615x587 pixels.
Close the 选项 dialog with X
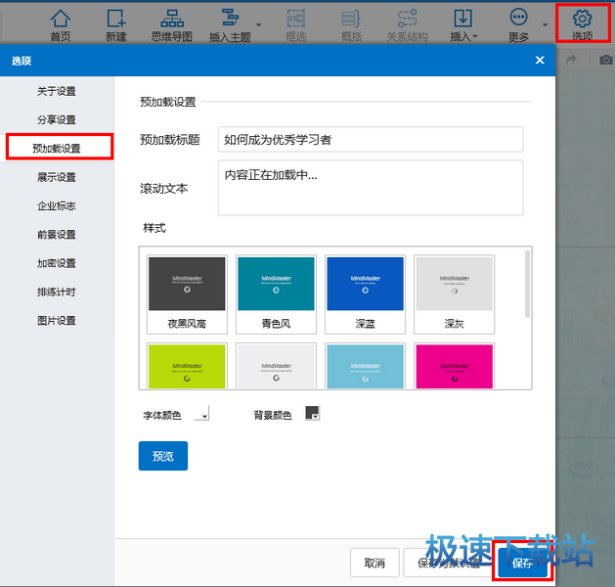click(540, 60)
